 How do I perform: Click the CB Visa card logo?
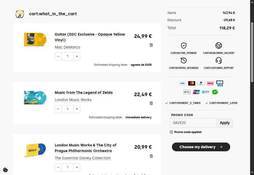(x=220, y=84)
